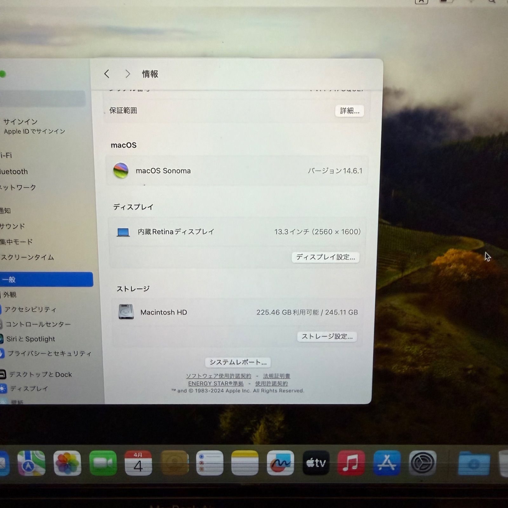This screenshot has width=508, height=508.
Task: Open Maps app in the Dock
Action: coord(31,463)
